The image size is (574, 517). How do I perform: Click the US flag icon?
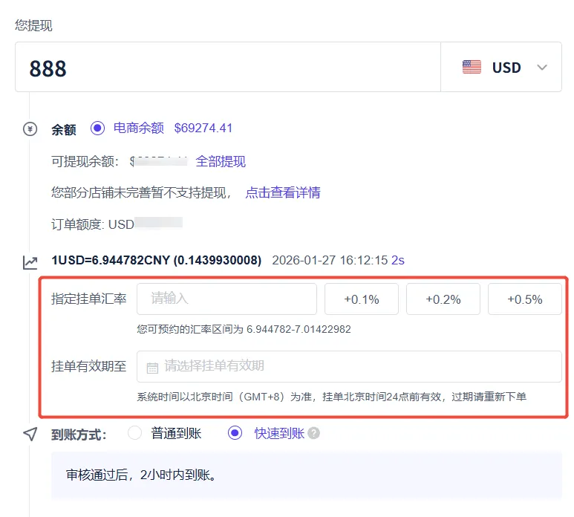pyautogui.click(x=472, y=67)
